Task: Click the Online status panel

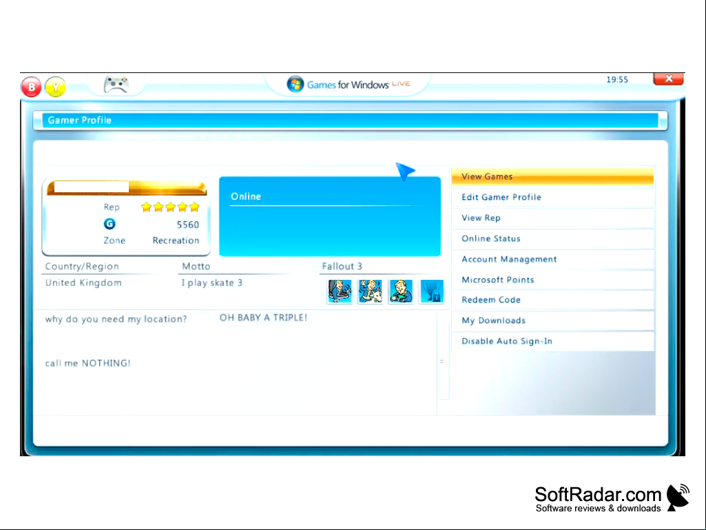Action: pyautogui.click(x=330, y=216)
